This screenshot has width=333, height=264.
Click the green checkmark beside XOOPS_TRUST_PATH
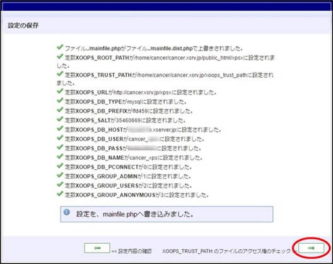60,74
